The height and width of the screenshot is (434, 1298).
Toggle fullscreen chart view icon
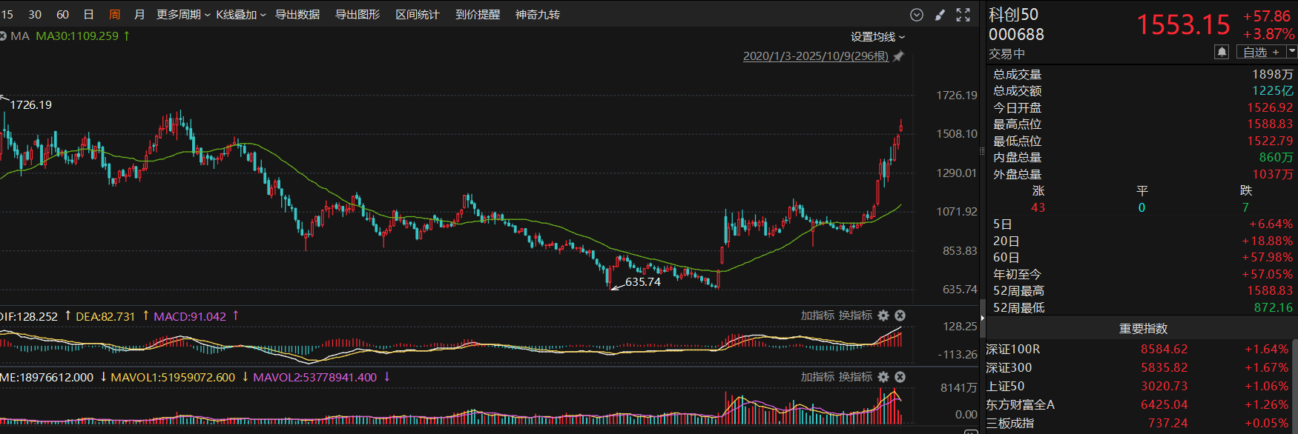point(963,15)
